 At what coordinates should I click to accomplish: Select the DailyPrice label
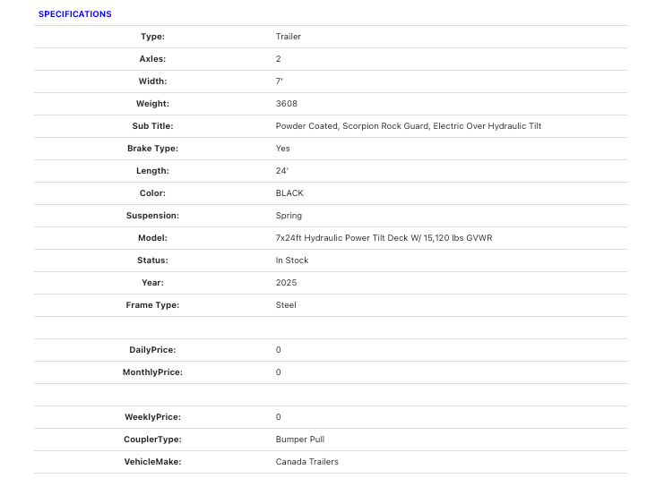[x=152, y=350]
